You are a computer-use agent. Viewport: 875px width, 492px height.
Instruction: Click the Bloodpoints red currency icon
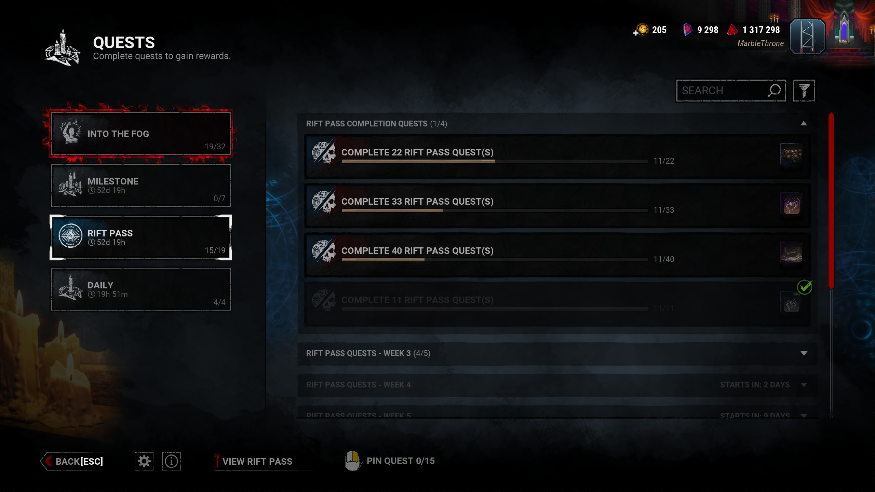click(732, 30)
